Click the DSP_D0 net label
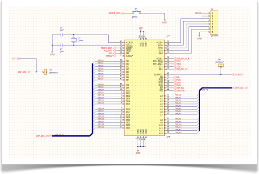Image resolution: width=259 pixels, height=174 pixels. click(x=101, y=60)
